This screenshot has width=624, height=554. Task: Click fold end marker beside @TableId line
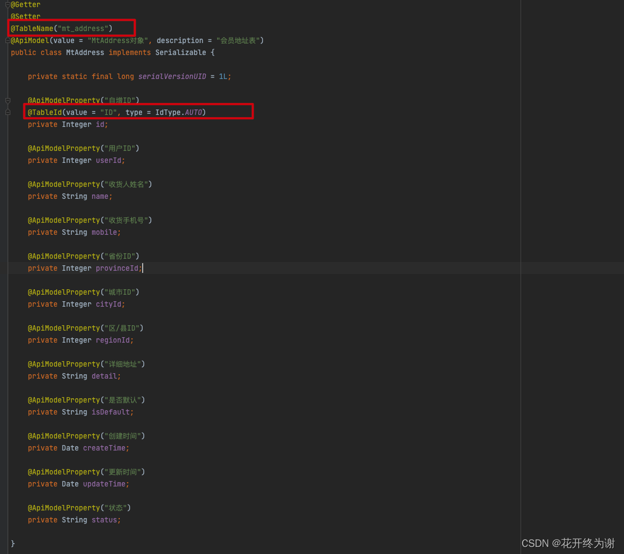click(8, 112)
